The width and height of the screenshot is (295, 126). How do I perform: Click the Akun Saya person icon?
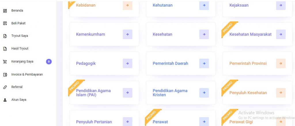(x=5, y=100)
